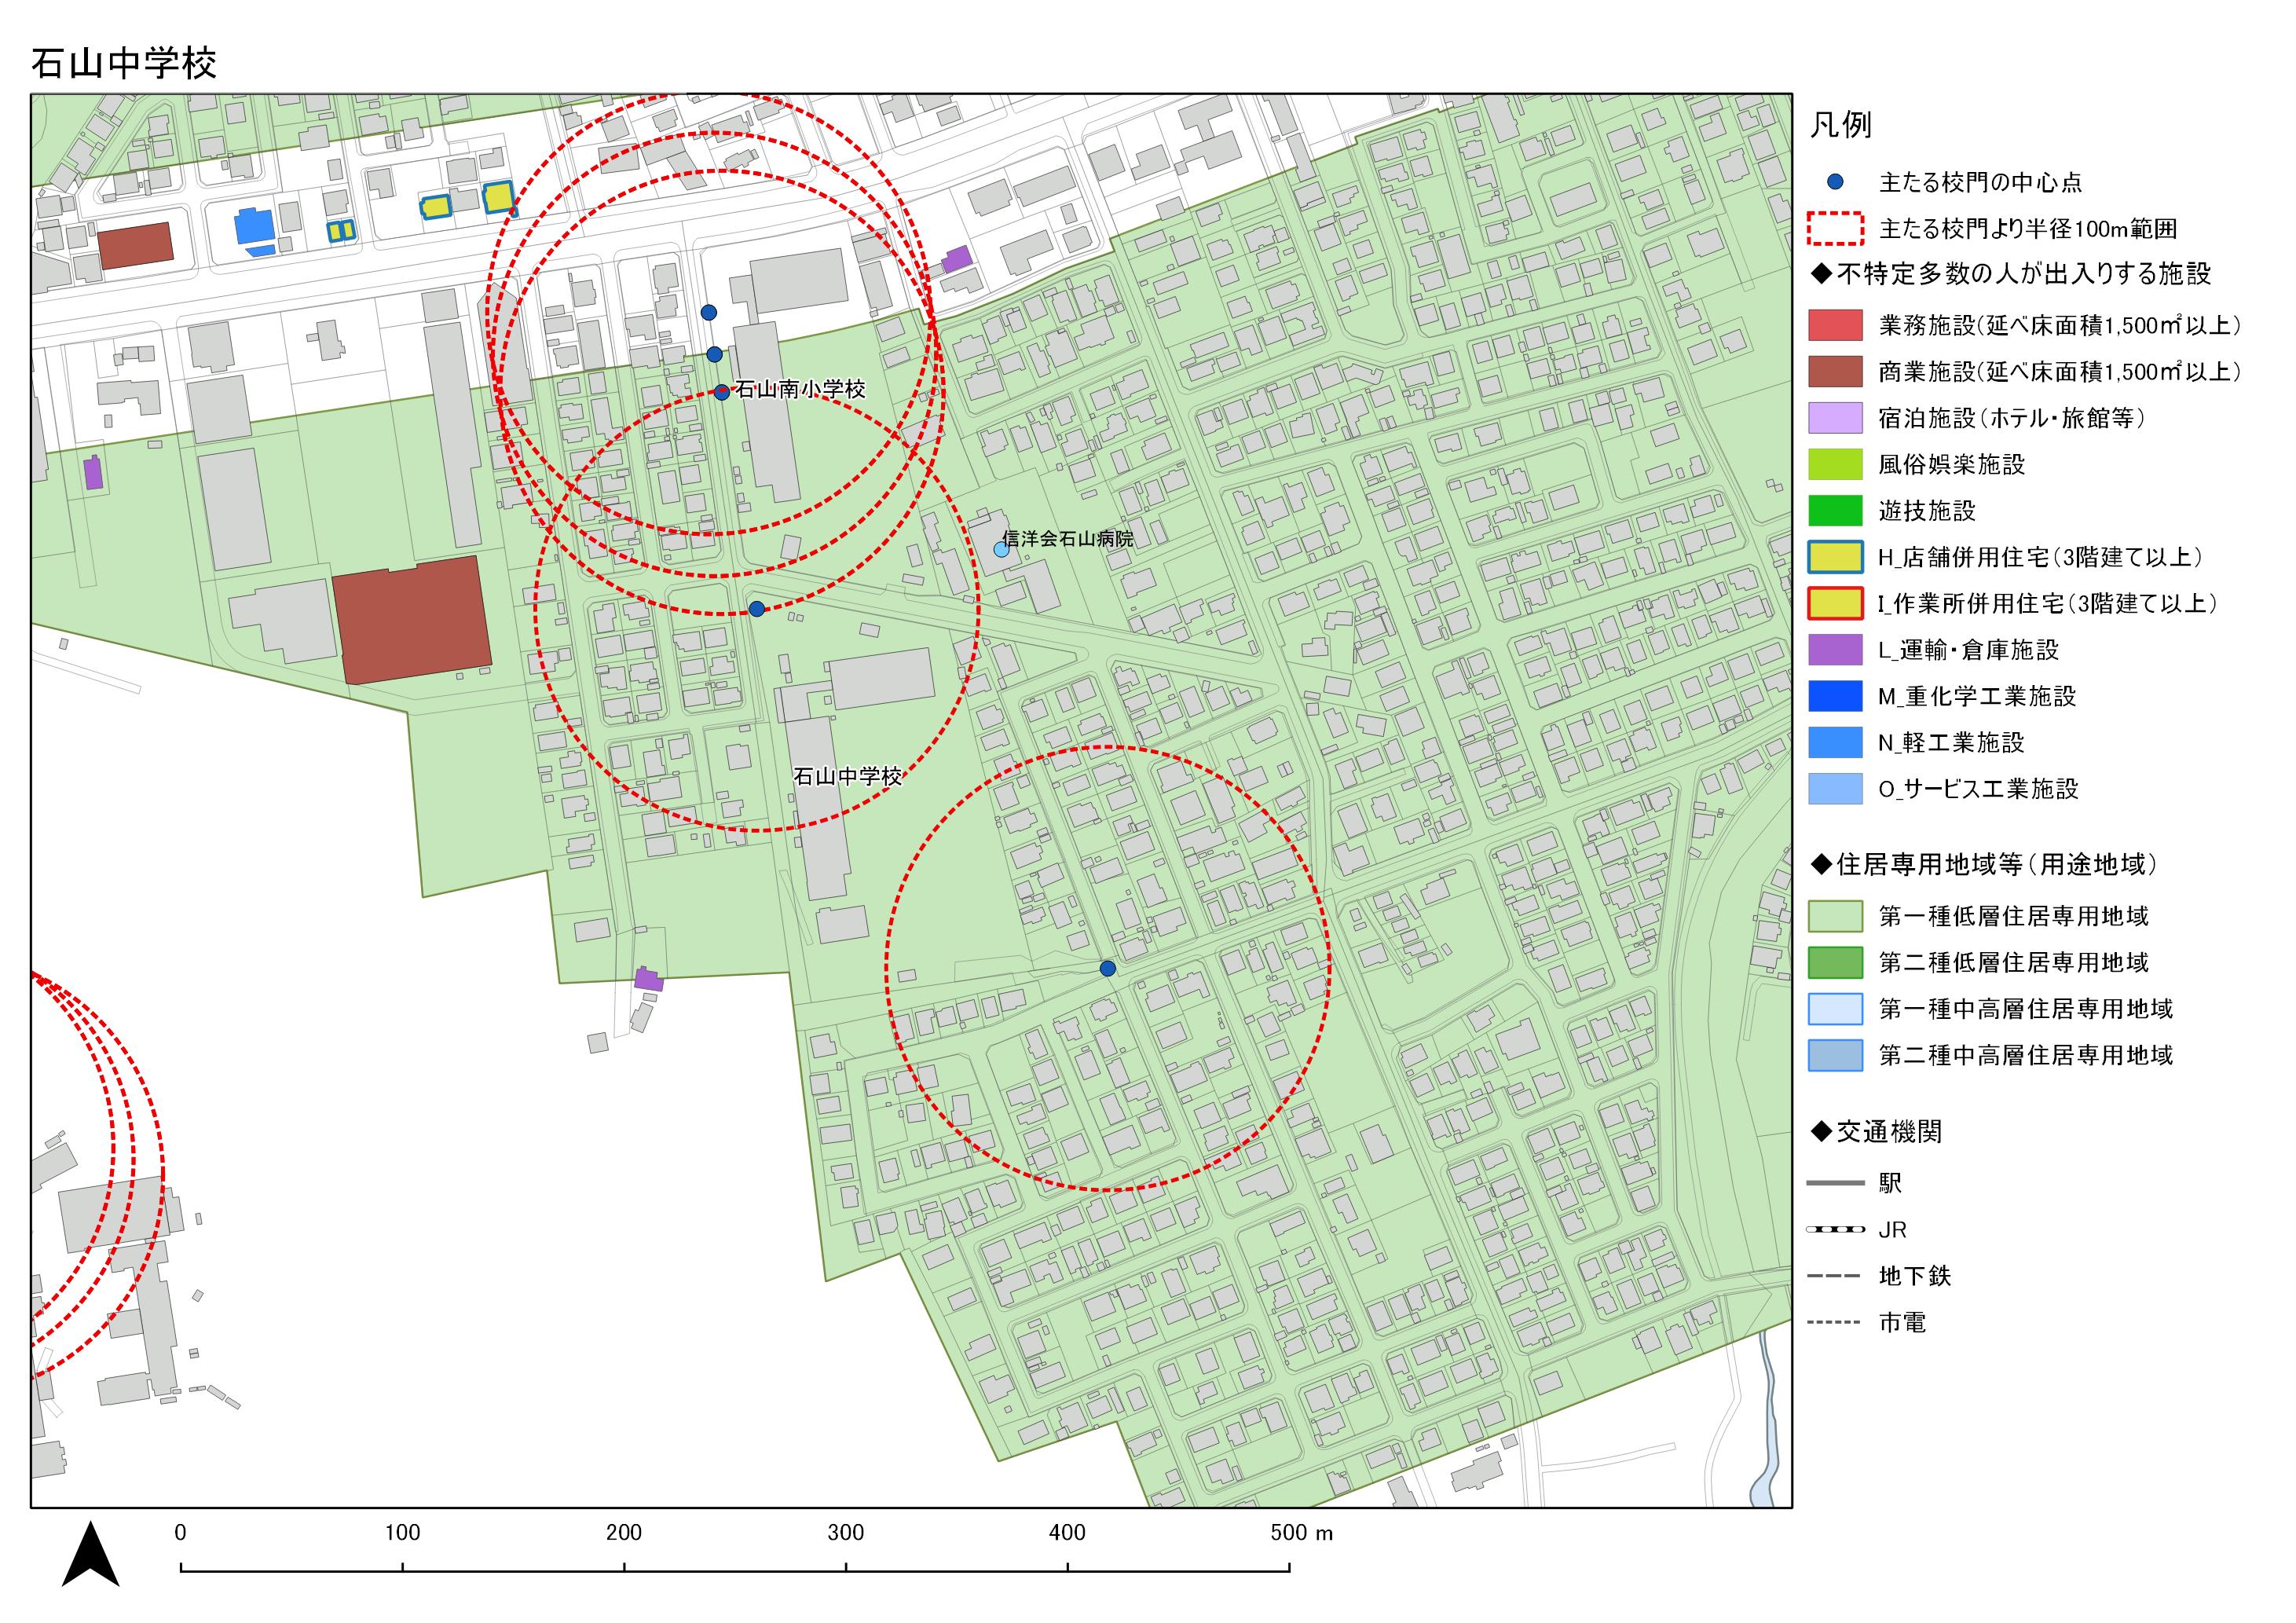This screenshot has height=1623, width=2296.
Task: Click the scale bar 0 label
Action: [x=180, y=1533]
